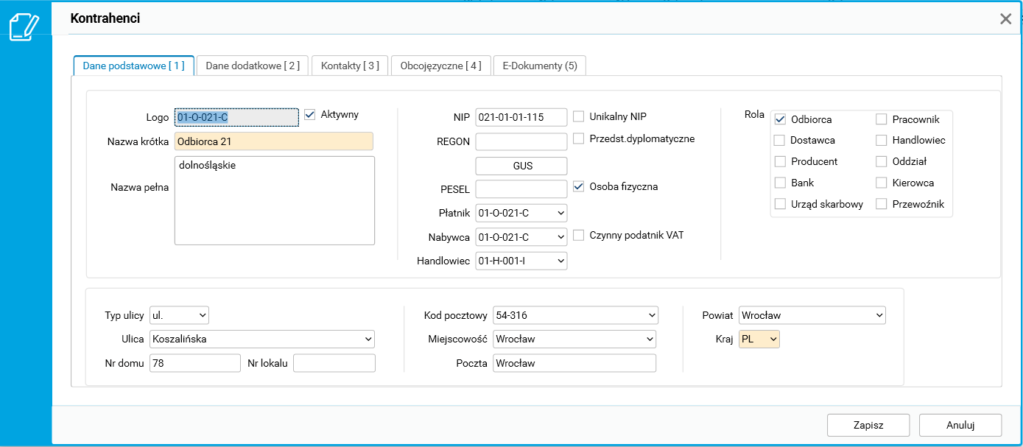Click the Zapisz button
Image resolution: width=1023 pixels, height=447 pixels.
click(x=868, y=425)
